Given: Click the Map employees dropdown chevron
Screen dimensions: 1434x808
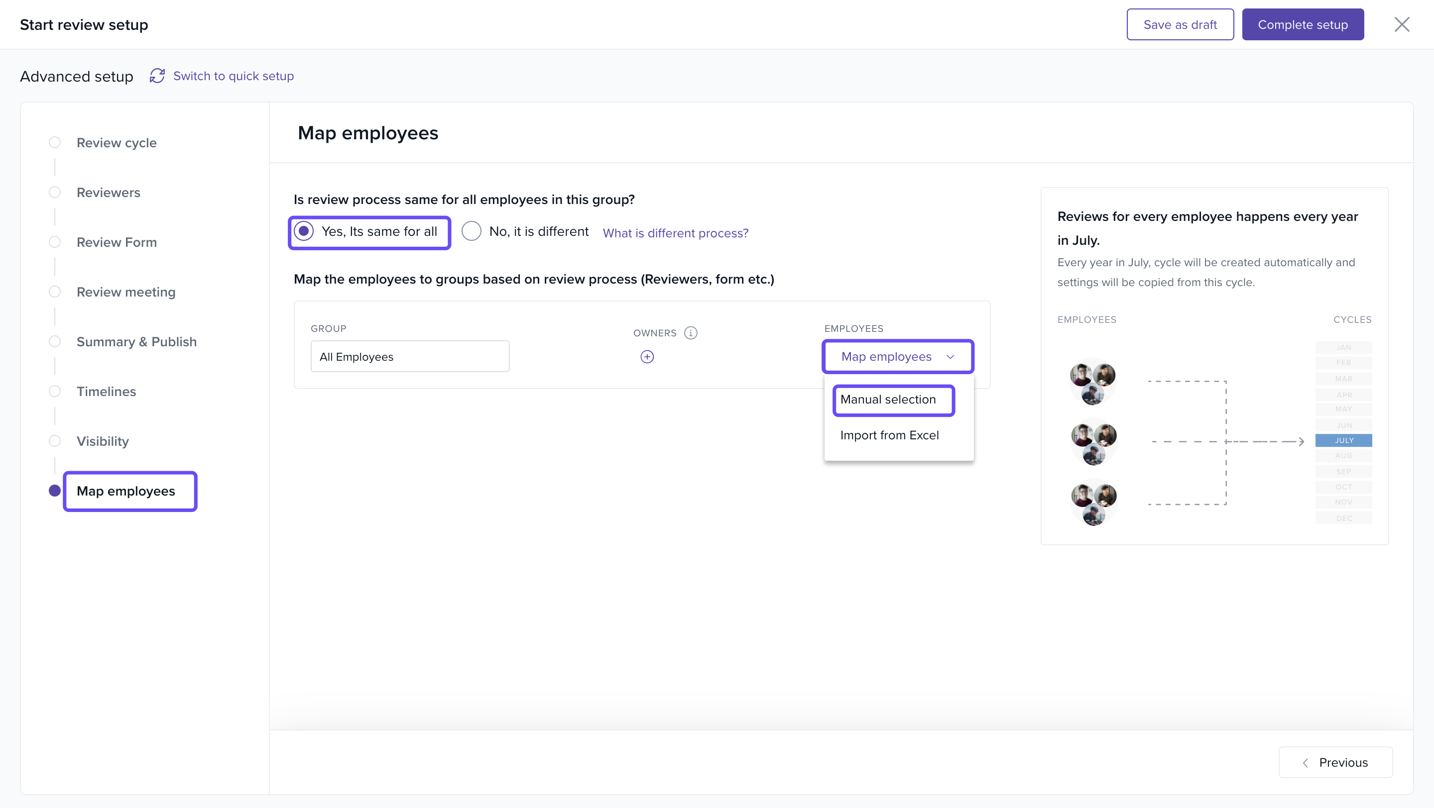Looking at the screenshot, I should tap(950, 357).
